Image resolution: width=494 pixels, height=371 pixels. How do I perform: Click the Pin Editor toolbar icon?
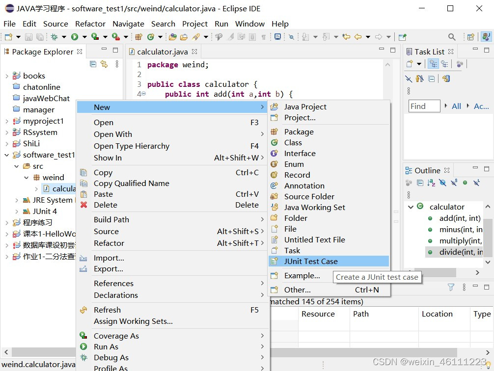pyautogui.click(x=402, y=37)
